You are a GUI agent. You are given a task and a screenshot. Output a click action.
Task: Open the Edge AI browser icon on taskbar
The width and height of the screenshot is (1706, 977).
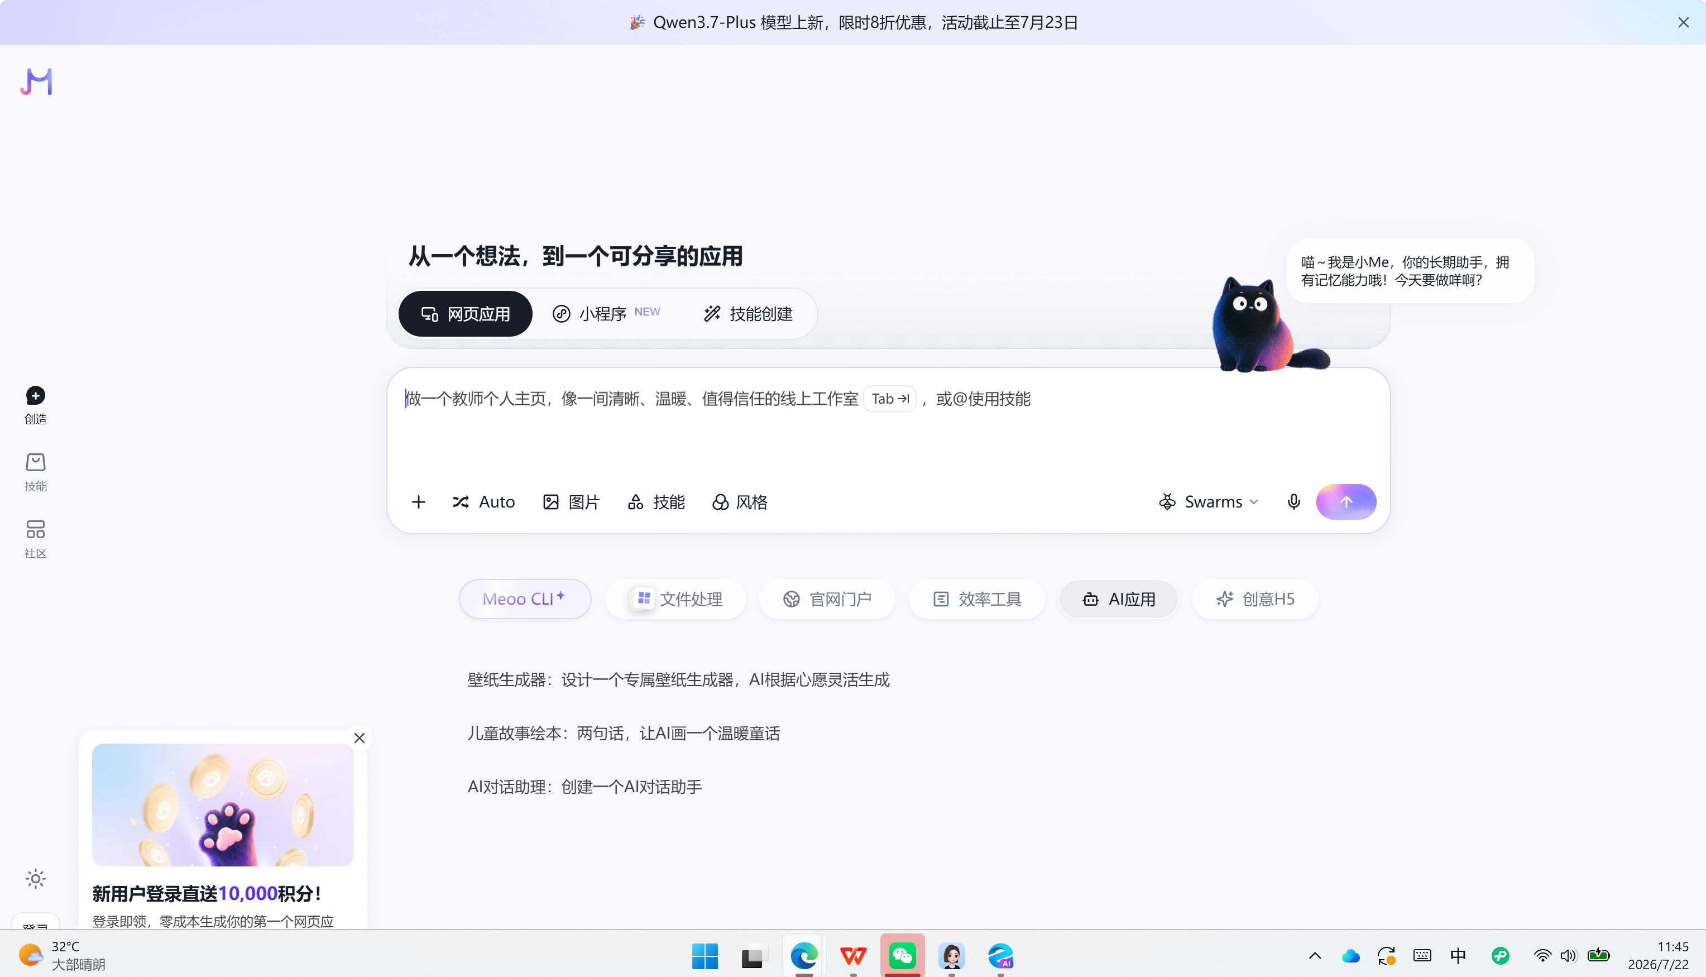tap(1000, 956)
